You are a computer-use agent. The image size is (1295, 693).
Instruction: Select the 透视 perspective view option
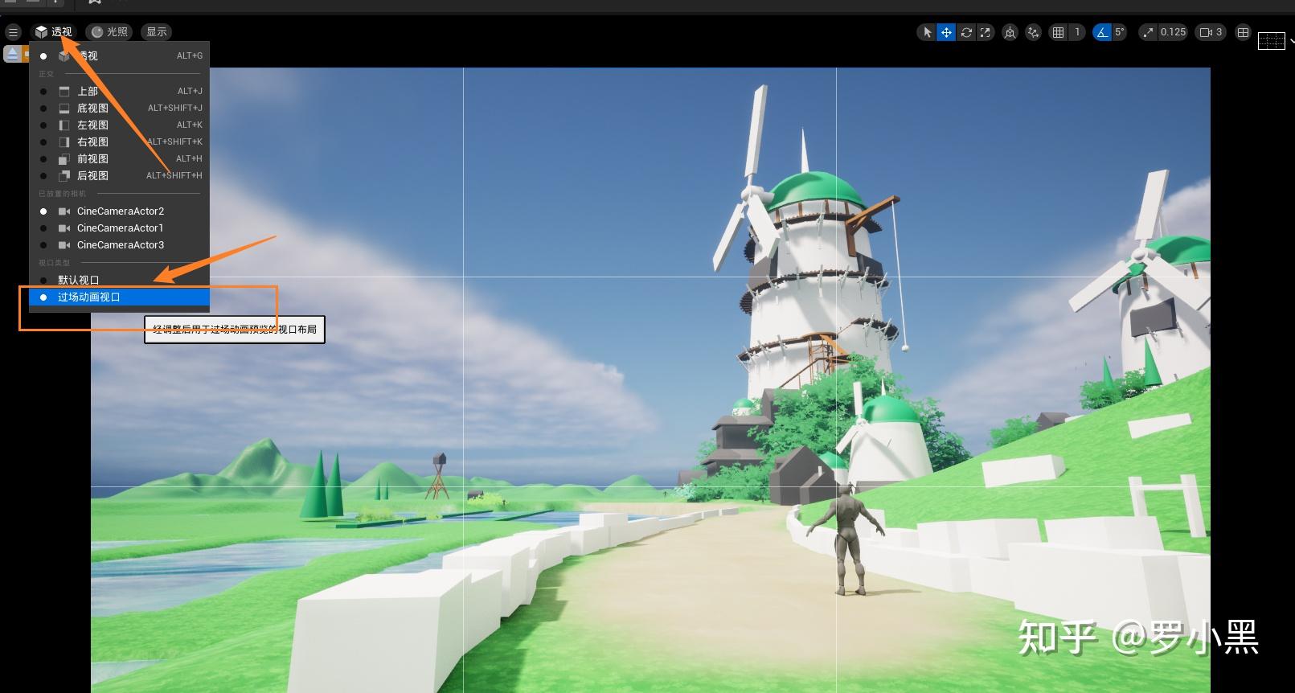coord(120,55)
